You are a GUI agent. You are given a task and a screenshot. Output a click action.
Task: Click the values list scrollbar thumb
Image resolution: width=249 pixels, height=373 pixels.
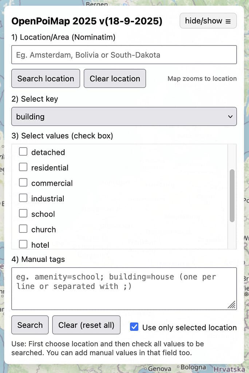(x=232, y=196)
